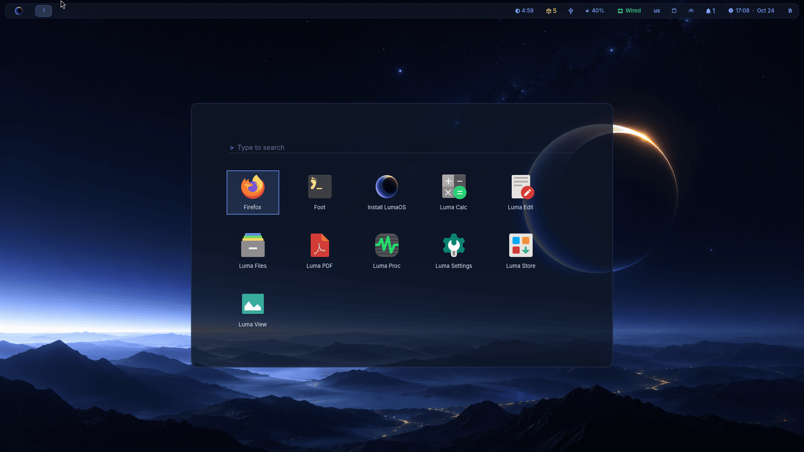This screenshot has height=452, width=804.
Task: Switch to workspace 1 in top bar
Action: 44,11
